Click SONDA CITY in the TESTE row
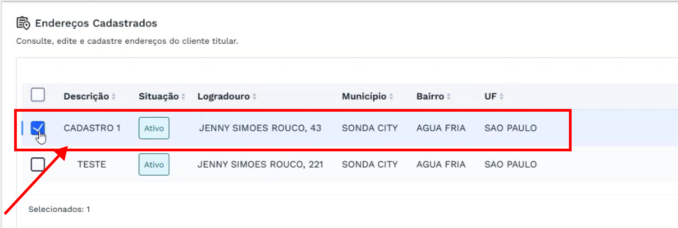678x228 pixels. pos(370,164)
